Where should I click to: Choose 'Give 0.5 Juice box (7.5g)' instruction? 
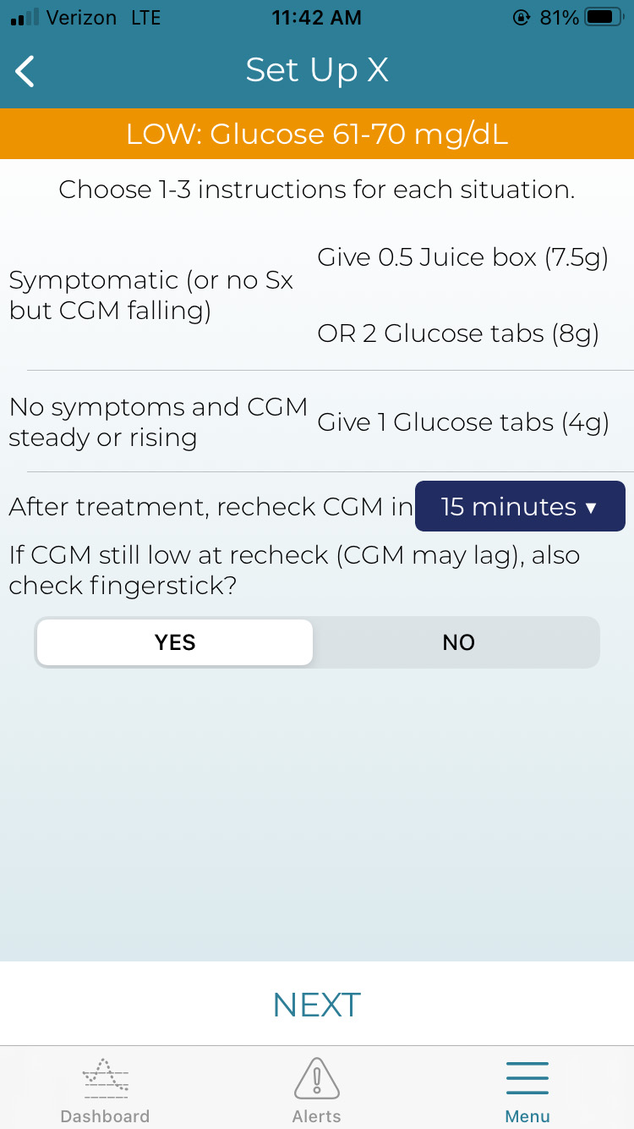tap(463, 257)
